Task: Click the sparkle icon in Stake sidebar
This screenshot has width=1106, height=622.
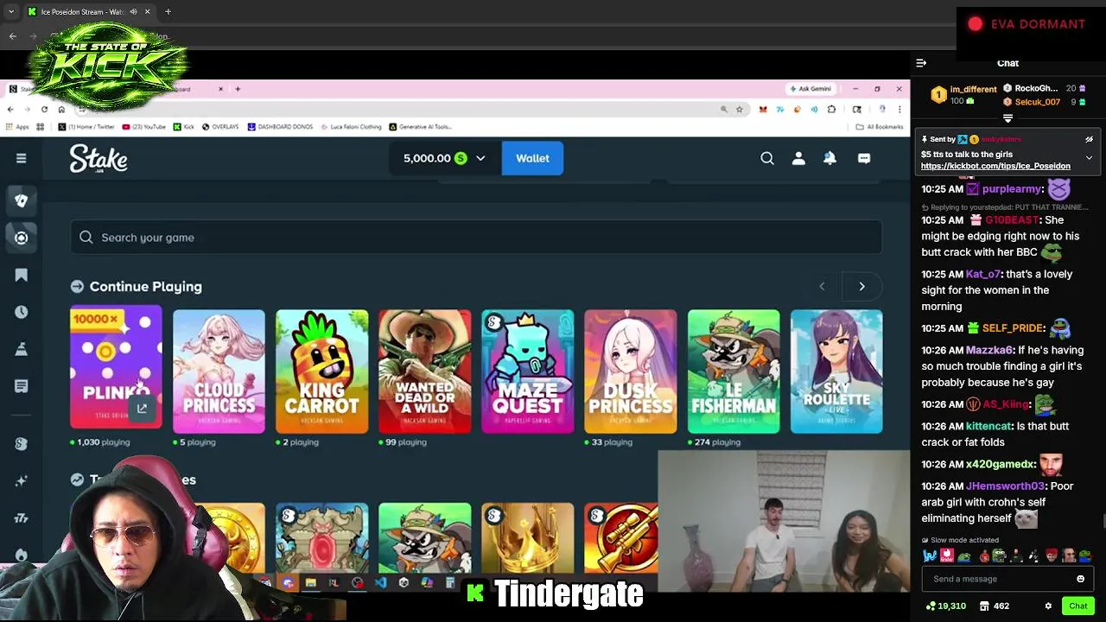Action: 21,480
